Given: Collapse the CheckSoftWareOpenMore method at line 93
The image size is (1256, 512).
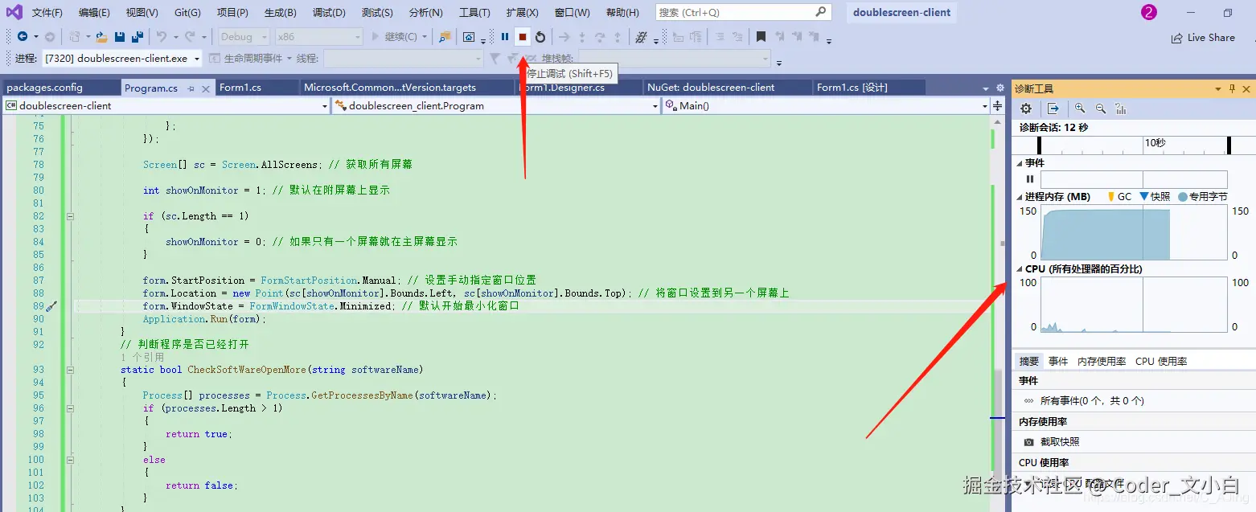Looking at the screenshot, I should pos(70,370).
